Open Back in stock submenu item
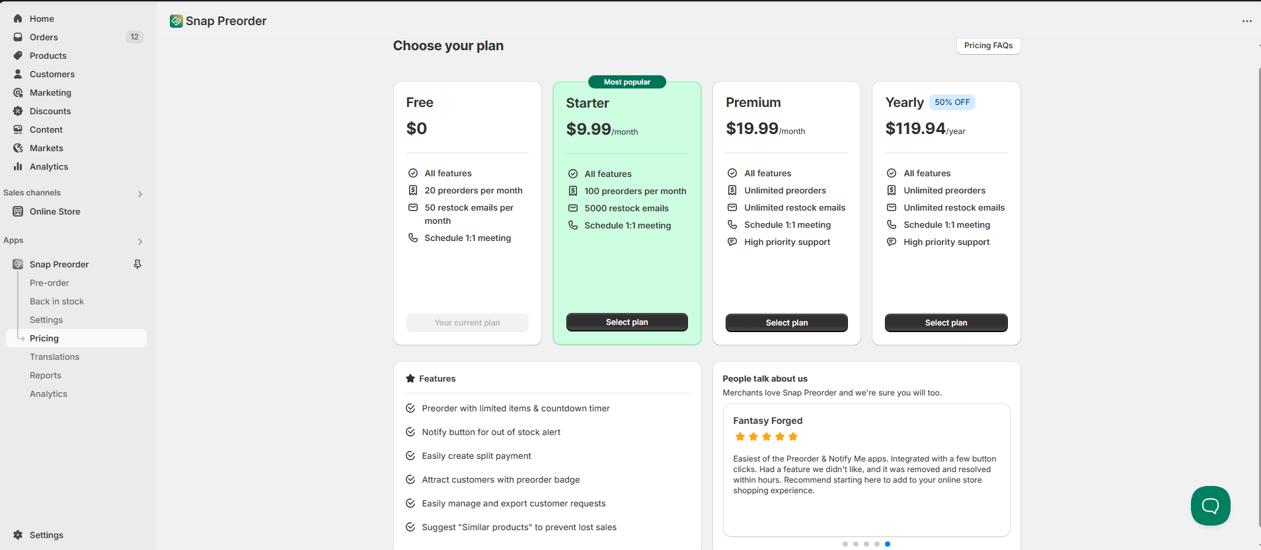The height and width of the screenshot is (550, 1261). [57, 301]
